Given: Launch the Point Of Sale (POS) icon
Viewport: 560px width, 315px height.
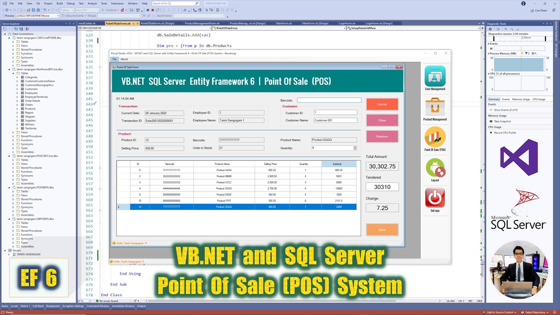Looking at the screenshot, I should click(435, 137).
